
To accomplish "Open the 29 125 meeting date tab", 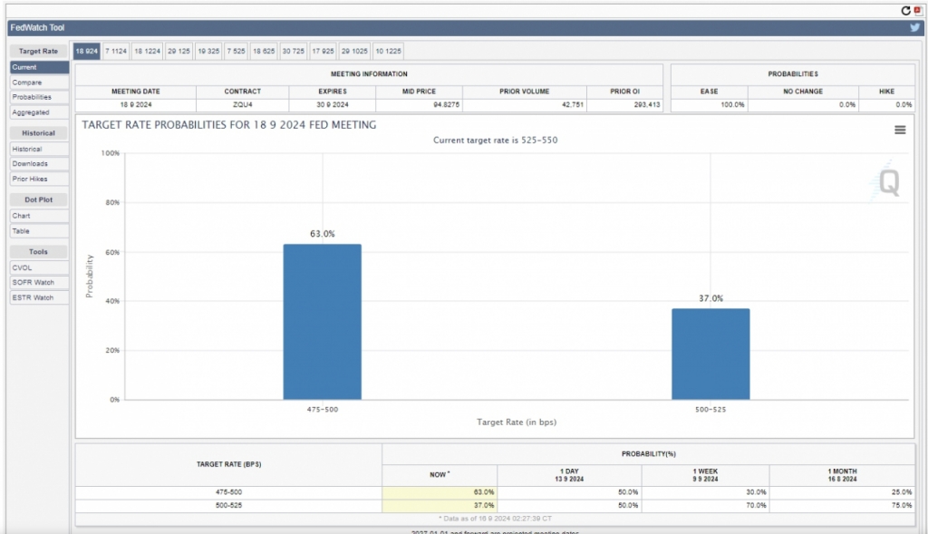I will [x=179, y=52].
